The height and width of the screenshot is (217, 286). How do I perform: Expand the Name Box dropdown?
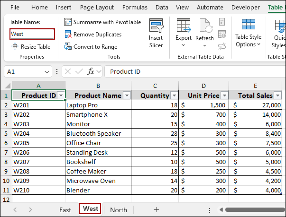click(x=46, y=71)
